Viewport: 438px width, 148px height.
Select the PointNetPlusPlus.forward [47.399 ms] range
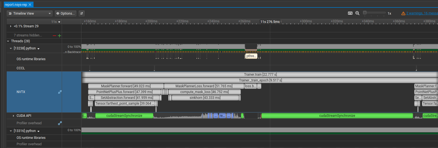tap(125, 92)
